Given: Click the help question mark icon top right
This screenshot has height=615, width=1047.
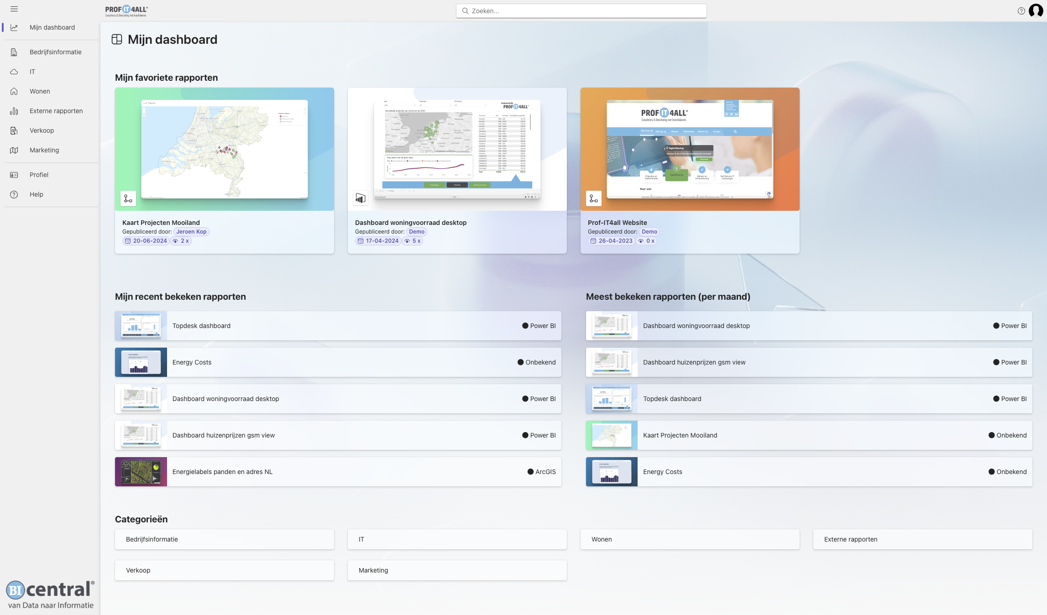Looking at the screenshot, I should click(1021, 10).
